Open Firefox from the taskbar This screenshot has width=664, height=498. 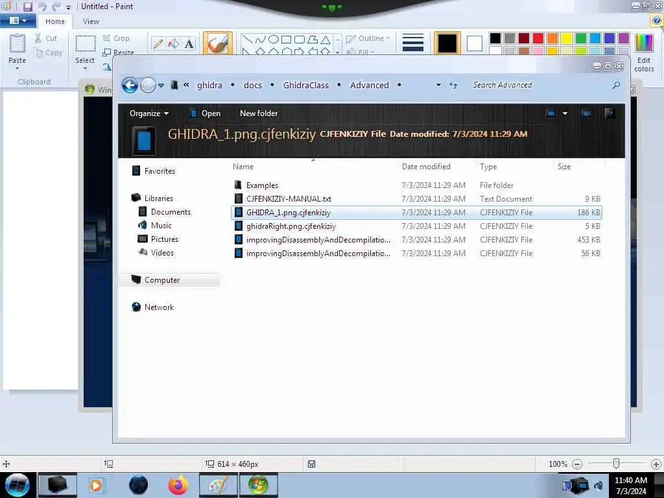[178, 485]
